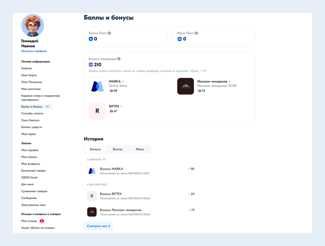
Task: Open the TEVIN suitcase store logo
Action: pos(185,86)
